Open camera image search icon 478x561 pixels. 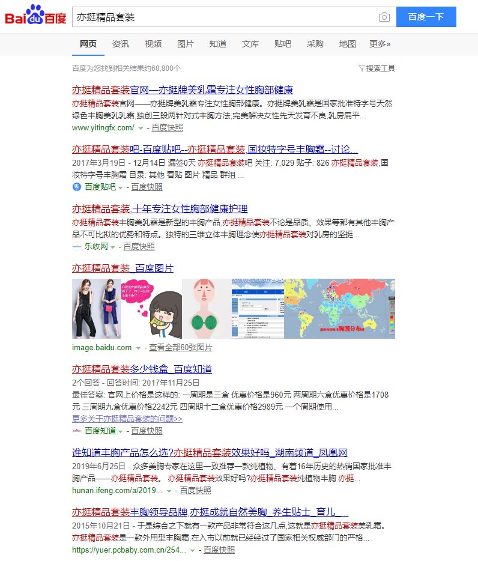point(384,17)
